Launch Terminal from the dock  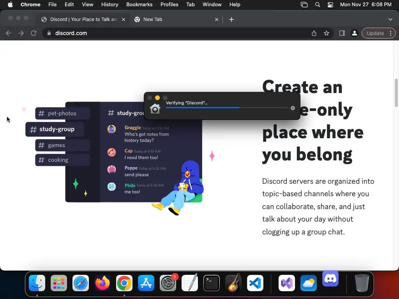[212, 283]
